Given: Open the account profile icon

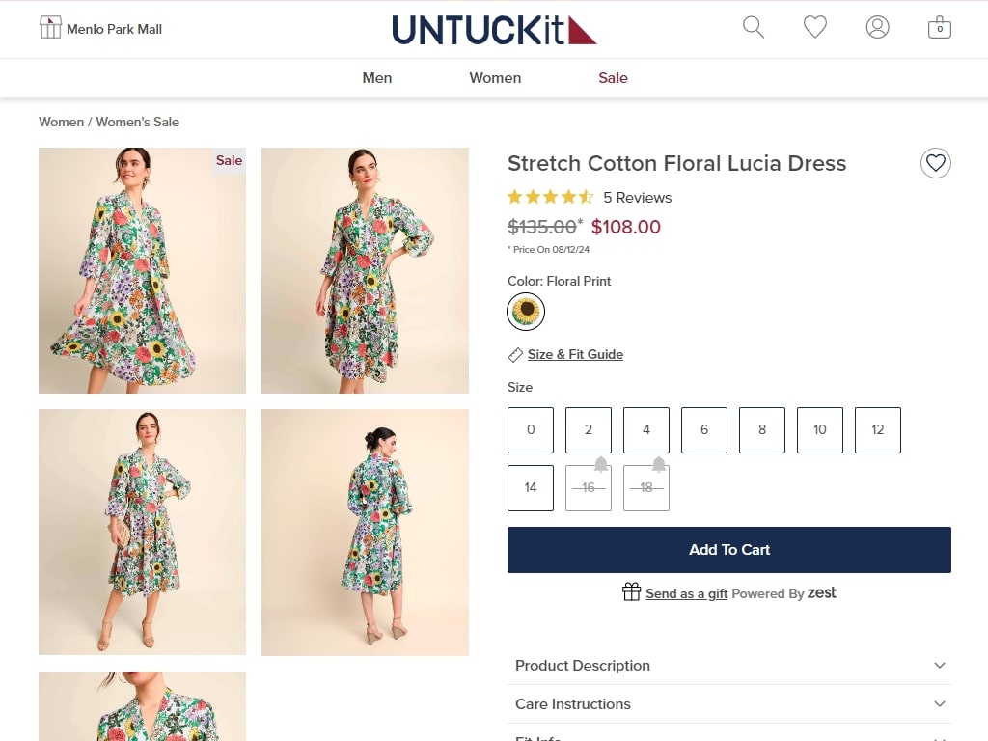Looking at the screenshot, I should coord(877,27).
